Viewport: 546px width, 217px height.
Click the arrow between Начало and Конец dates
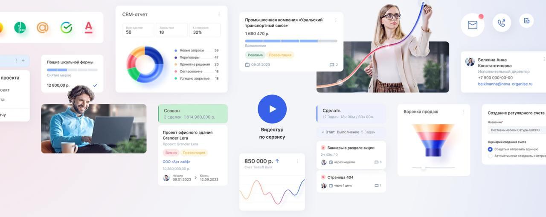tap(196, 177)
